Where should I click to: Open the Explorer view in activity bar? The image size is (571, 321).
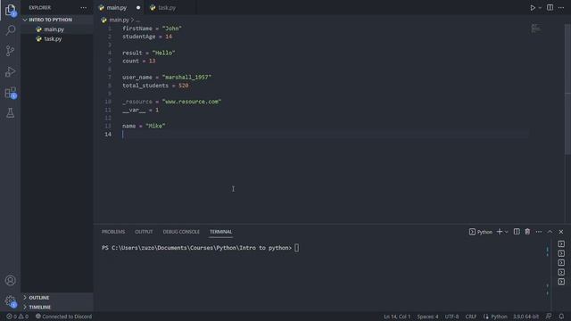click(10, 10)
